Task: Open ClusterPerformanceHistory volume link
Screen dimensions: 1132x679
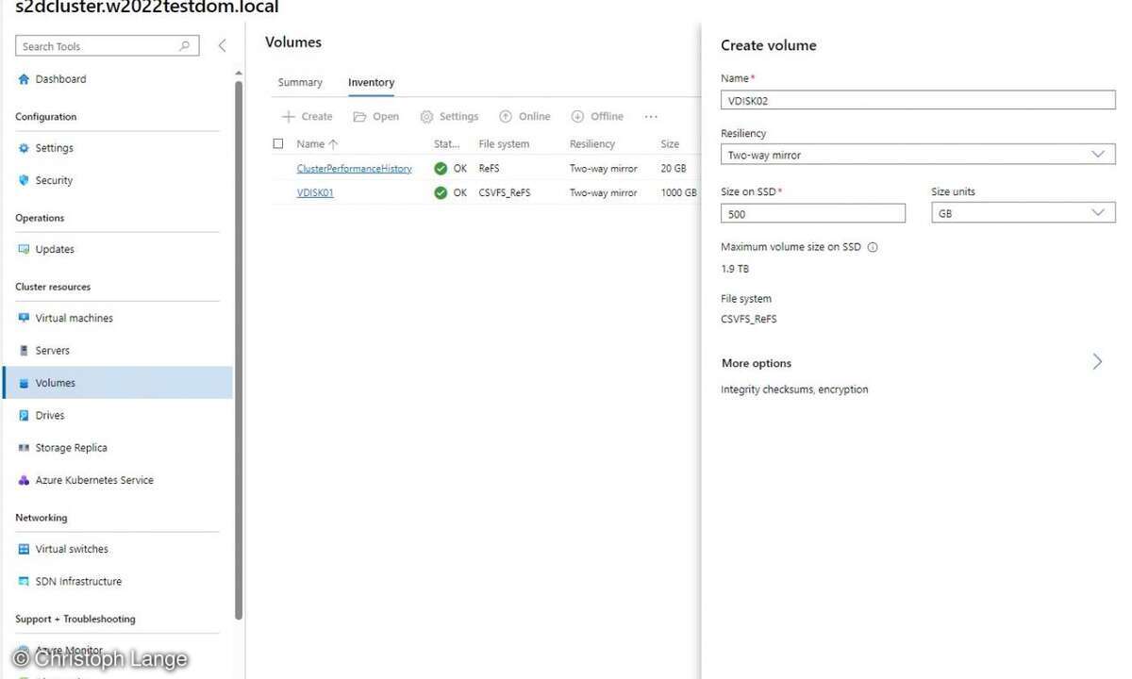Action: point(354,169)
